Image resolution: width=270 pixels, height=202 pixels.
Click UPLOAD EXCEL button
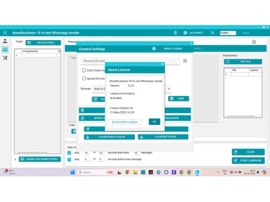43,43
